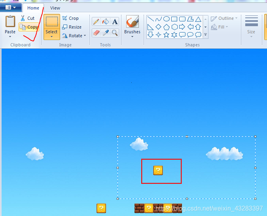
Task: Click the Resize button
Action: pos(72,27)
